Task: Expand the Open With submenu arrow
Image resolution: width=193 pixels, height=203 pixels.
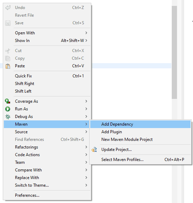Action: (x=86, y=33)
